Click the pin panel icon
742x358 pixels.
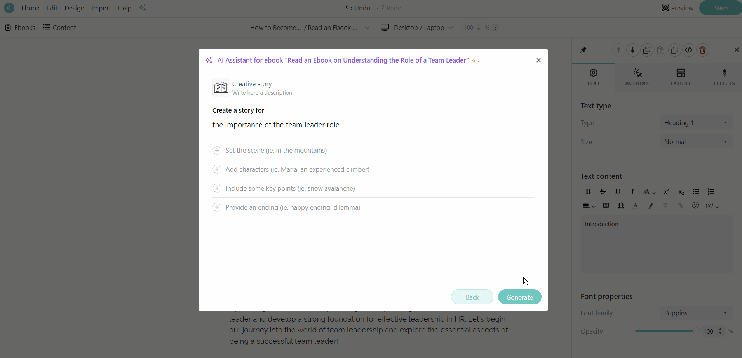(x=583, y=50)
